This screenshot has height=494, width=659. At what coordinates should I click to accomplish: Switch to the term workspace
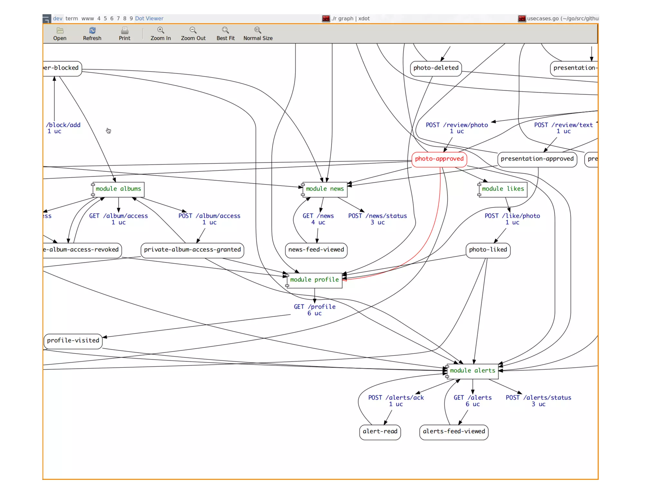point(71,19)
